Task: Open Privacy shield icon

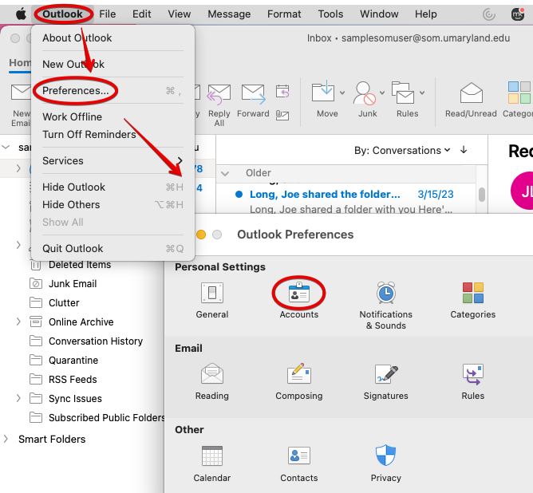Action: [x=385, y=457]
